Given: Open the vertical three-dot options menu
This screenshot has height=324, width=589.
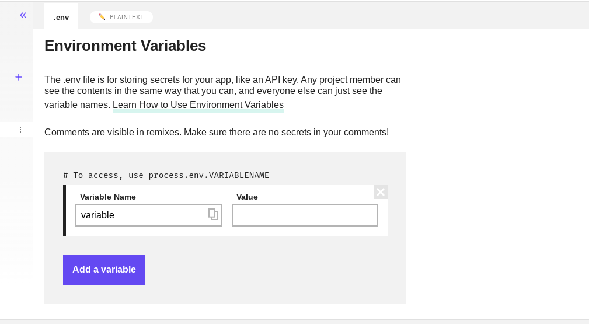Looking at the screenshot, I should pyautogui.click(x=20, y=130).
